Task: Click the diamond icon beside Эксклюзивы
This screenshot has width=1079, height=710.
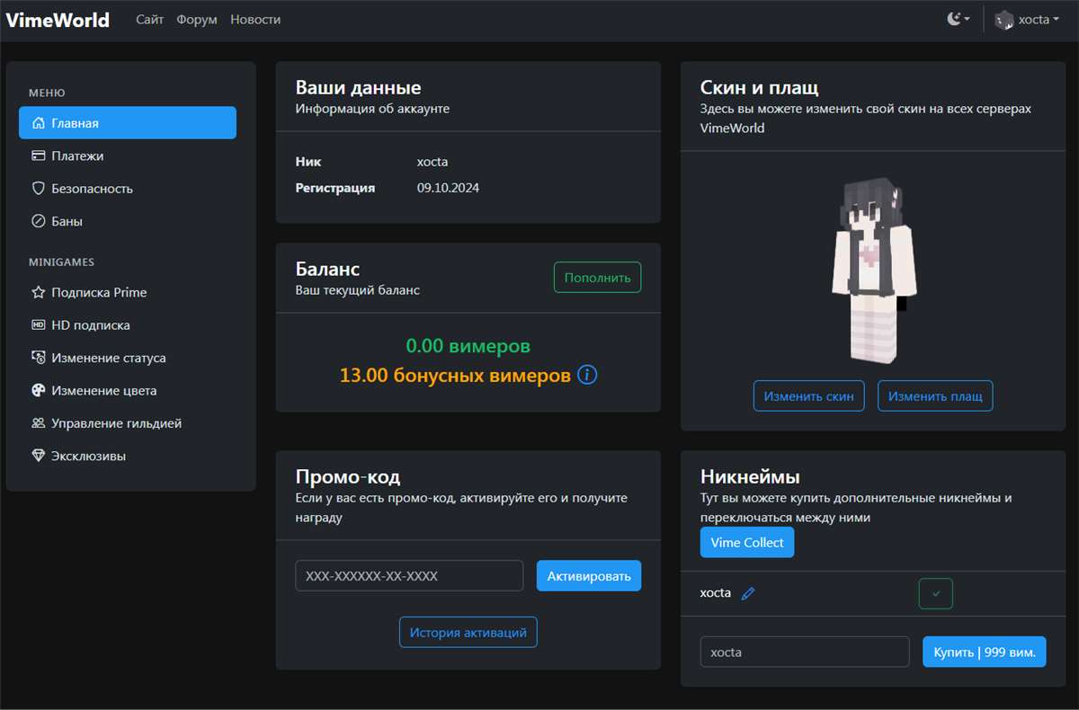Action: [38, 456]
